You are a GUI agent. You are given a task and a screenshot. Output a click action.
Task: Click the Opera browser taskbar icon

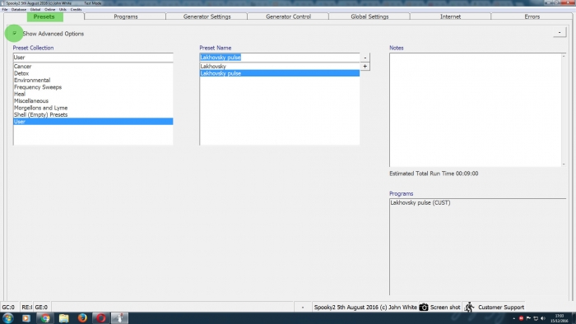pos(100,317)
